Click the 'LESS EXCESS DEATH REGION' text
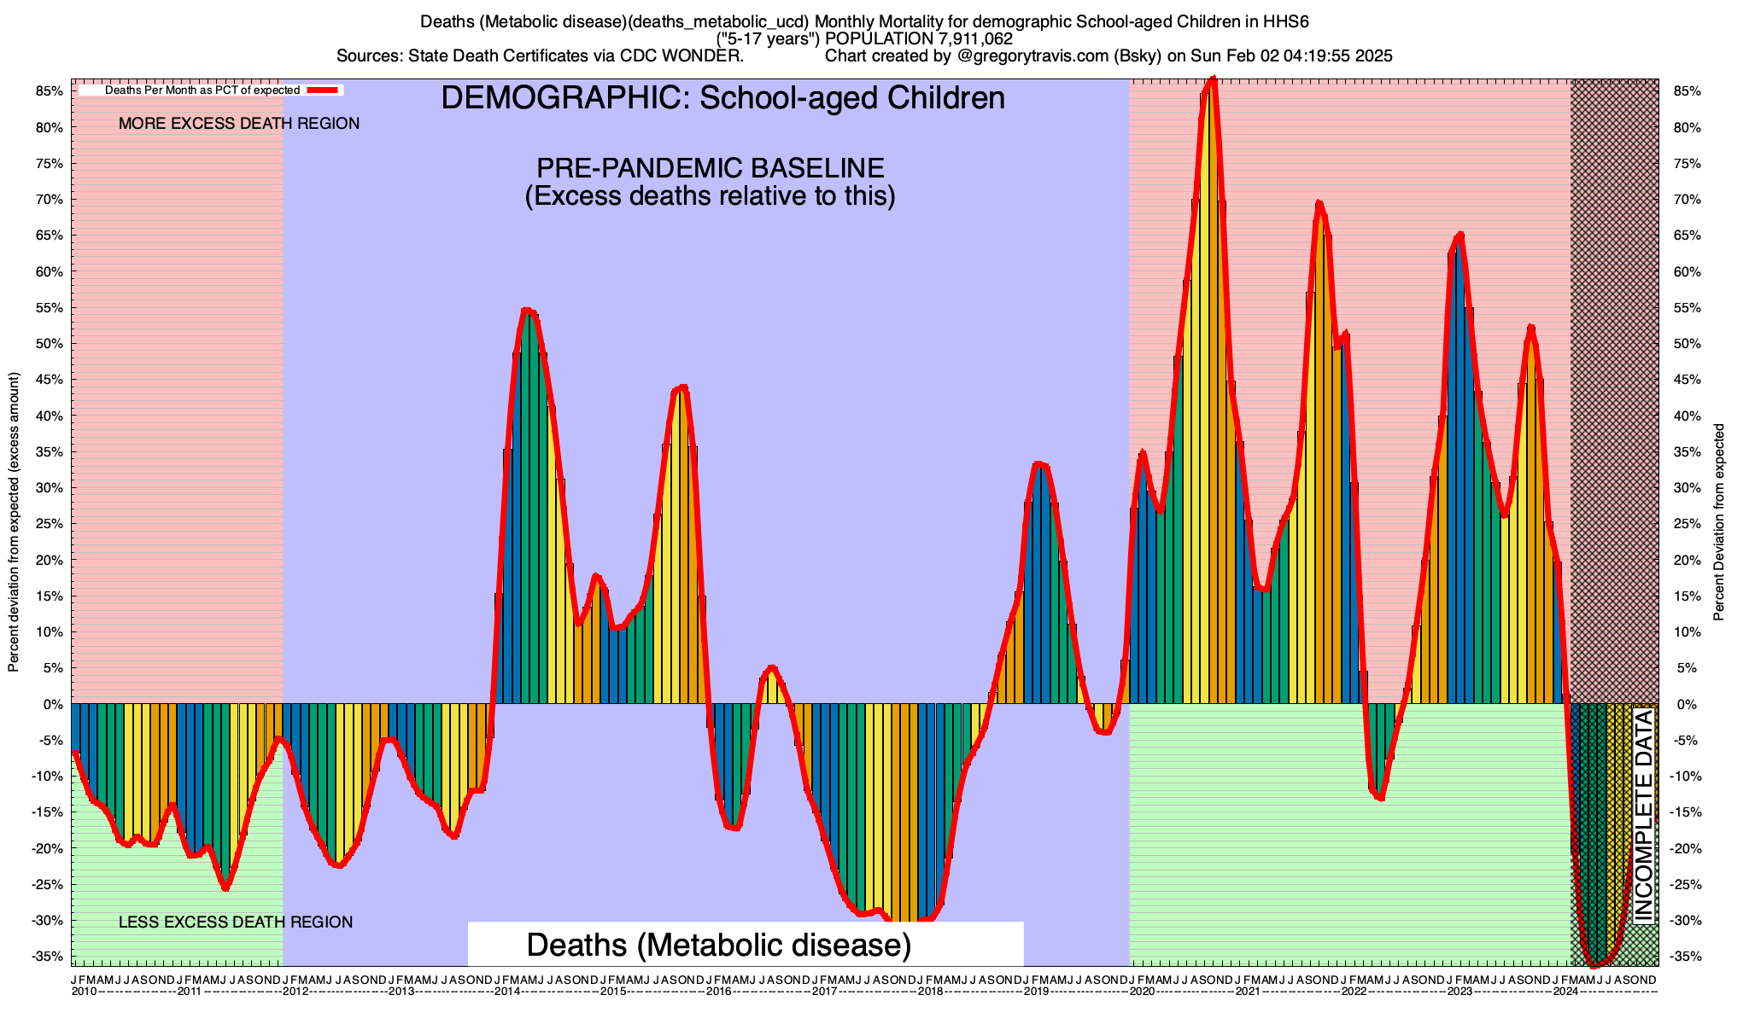This screenshot has width=1749, height=1024. tap(235, 922)
